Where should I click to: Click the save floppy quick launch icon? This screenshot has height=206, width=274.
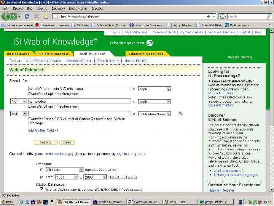pyautogui.click(x=33, y=202)
